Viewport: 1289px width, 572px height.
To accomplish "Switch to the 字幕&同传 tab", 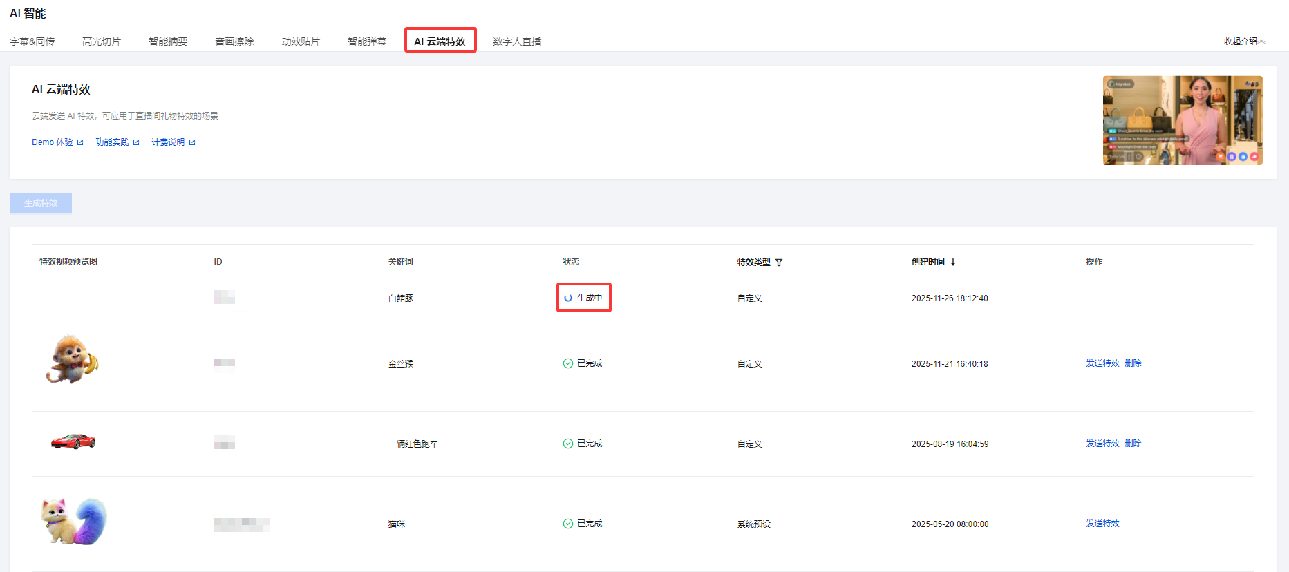I will pyautogui.click(x=32, y=41).
